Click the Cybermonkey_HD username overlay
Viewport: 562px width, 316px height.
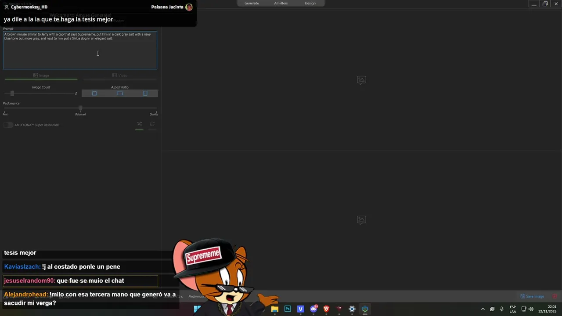[29, 7]
